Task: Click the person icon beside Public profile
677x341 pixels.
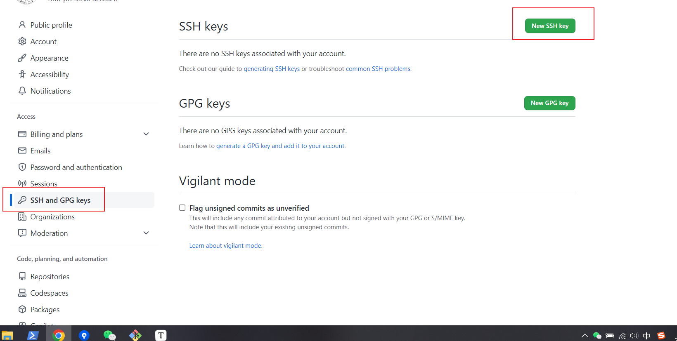Action: [x=22, y=25]
